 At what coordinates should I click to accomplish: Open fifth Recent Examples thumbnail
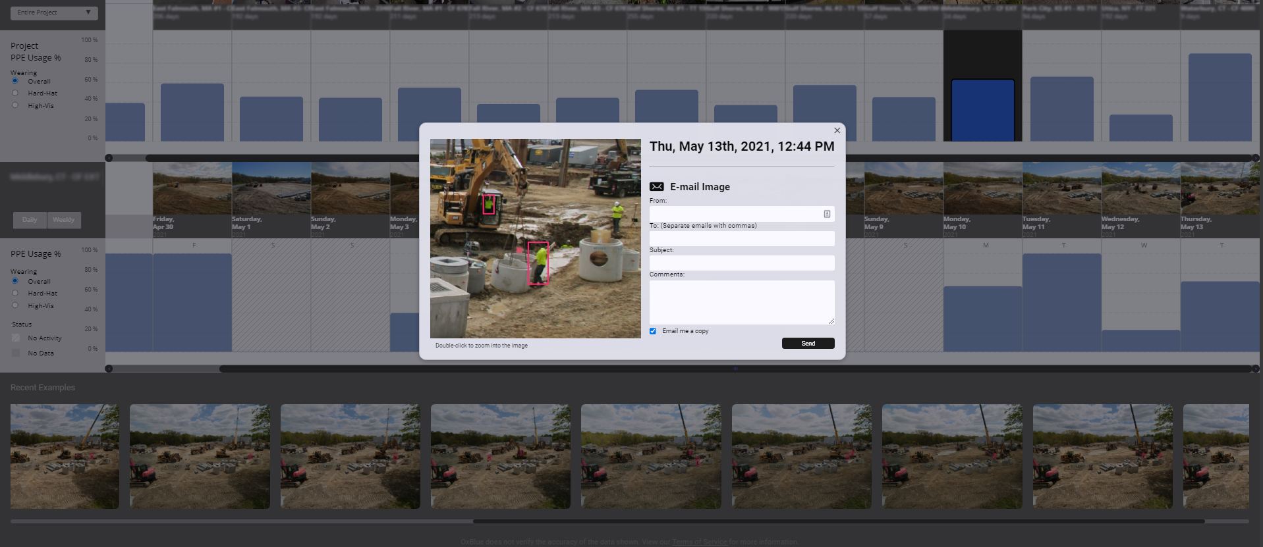click(651, 456)
